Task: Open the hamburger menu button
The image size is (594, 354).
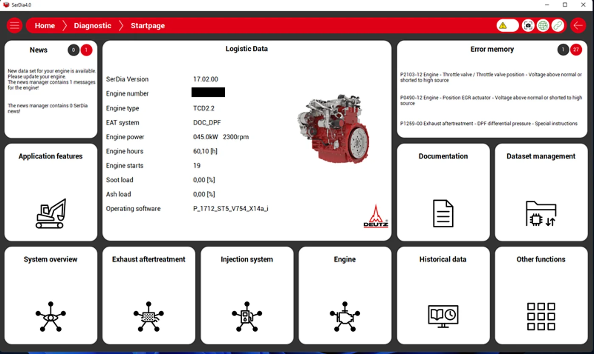Action: pyautogui.click(x=14, y=25)
